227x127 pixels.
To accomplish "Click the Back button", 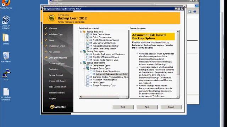I will coord(123,107).
